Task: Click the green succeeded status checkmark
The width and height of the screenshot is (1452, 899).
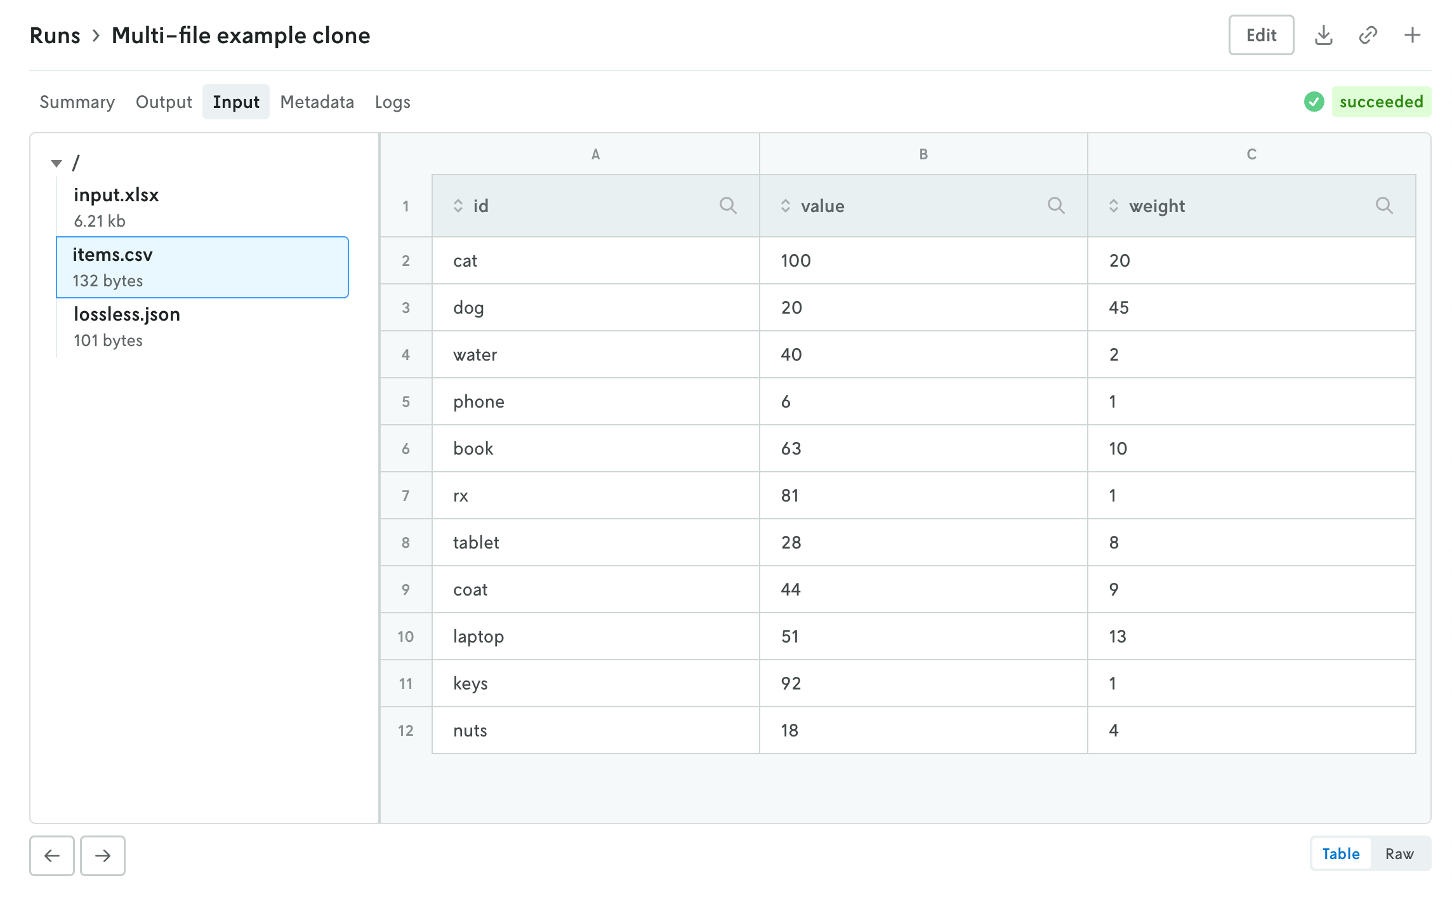Action: coord(1314,102)
